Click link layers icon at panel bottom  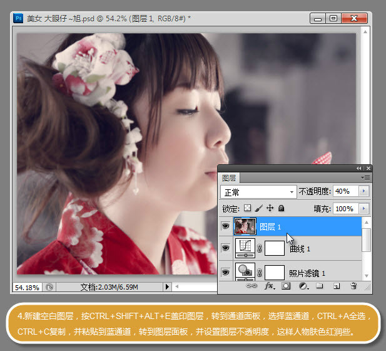coord(251,286)
